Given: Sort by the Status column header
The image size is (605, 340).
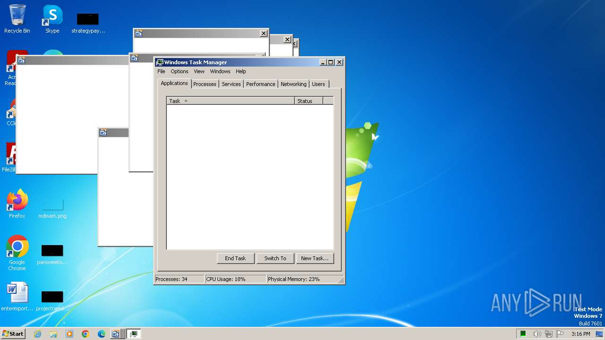Looking at the screenshot, I should [309, 101].
